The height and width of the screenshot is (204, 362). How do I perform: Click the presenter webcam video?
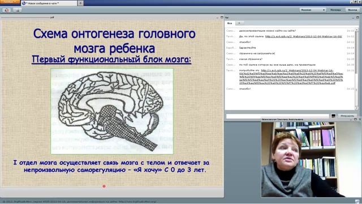tap(312, 160)
